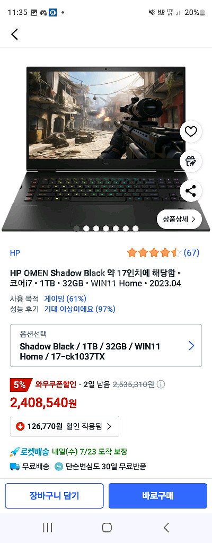Open the gift icon button
This screenshot has width=212, height=543.
click(x=191, y=161)
